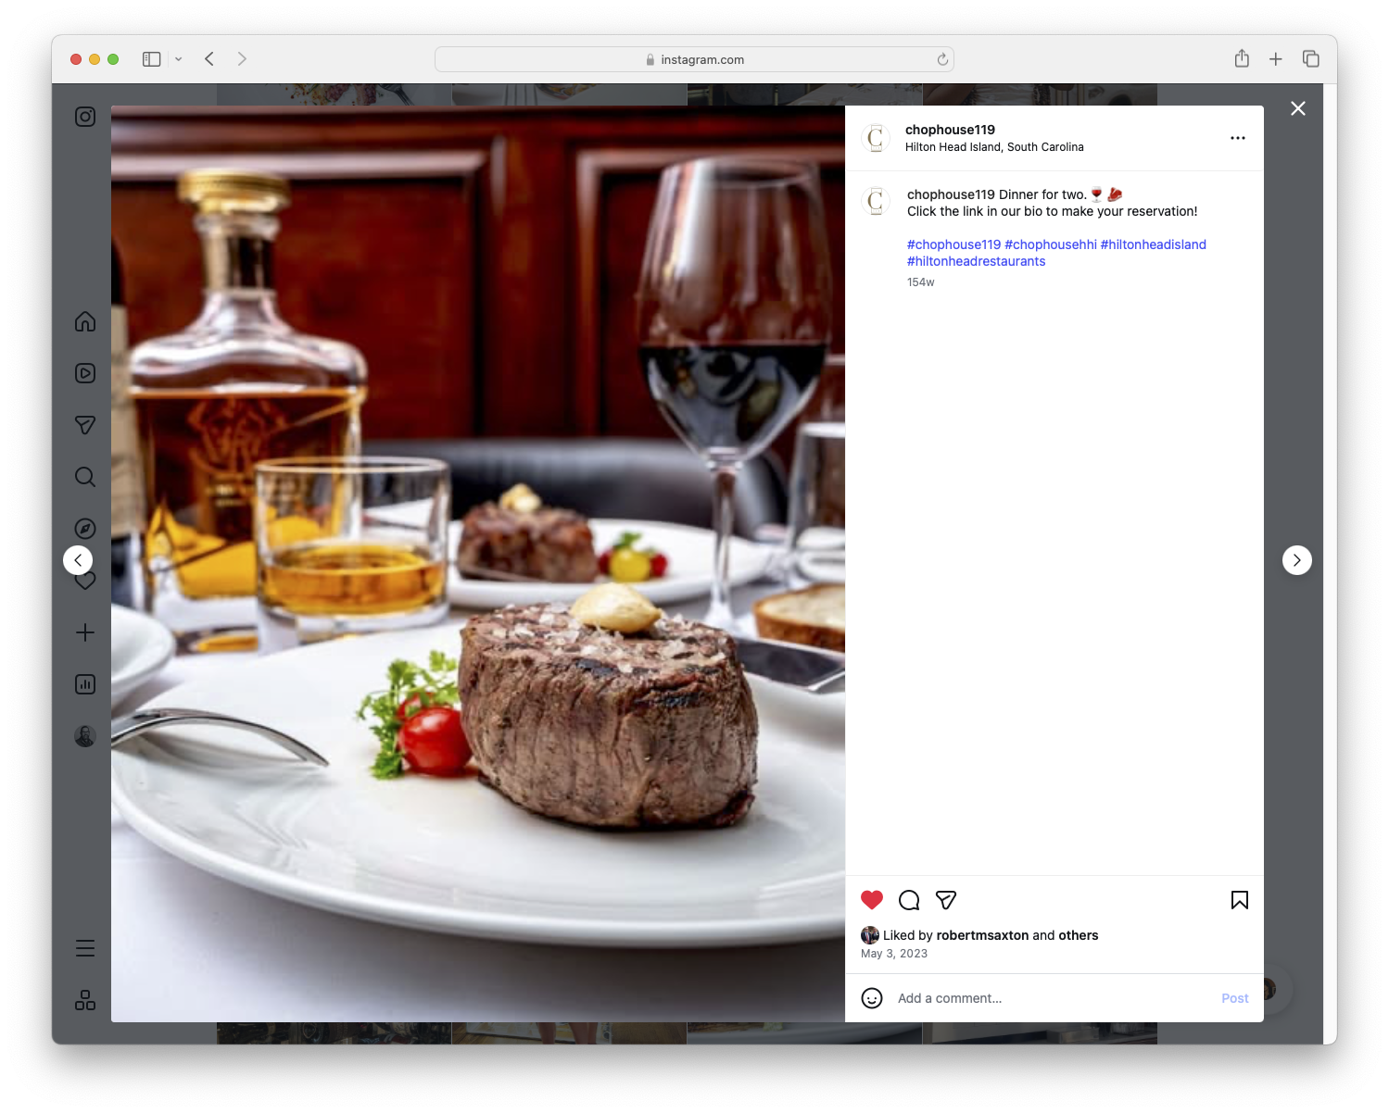Open #chophouse119 hashtag
The image size is (1389, 1113).
tap(953, 244)
